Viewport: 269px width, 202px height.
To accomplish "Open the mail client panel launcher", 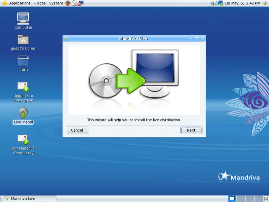I will 74,3.
